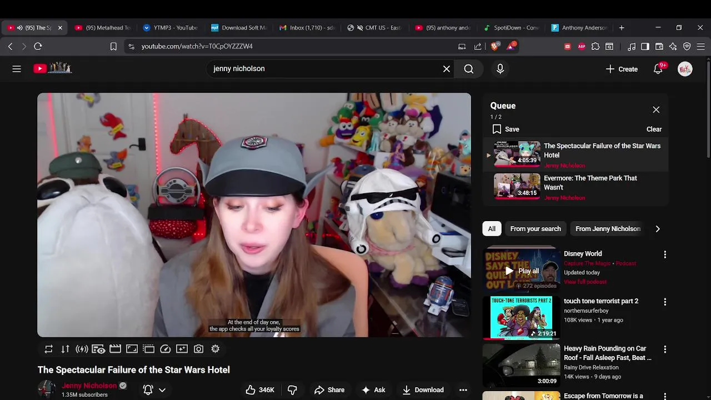The image size is (711, 400).
Task: Open the Brave Wallet icon
Action: pos(659,47)
